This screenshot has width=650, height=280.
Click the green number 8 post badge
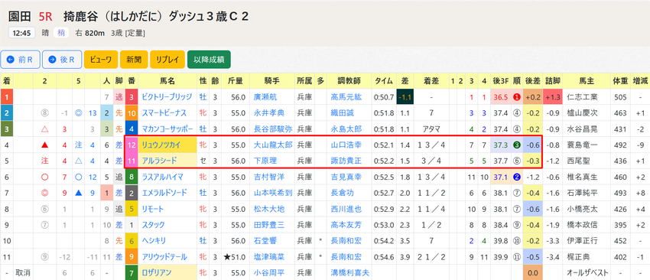132,177
